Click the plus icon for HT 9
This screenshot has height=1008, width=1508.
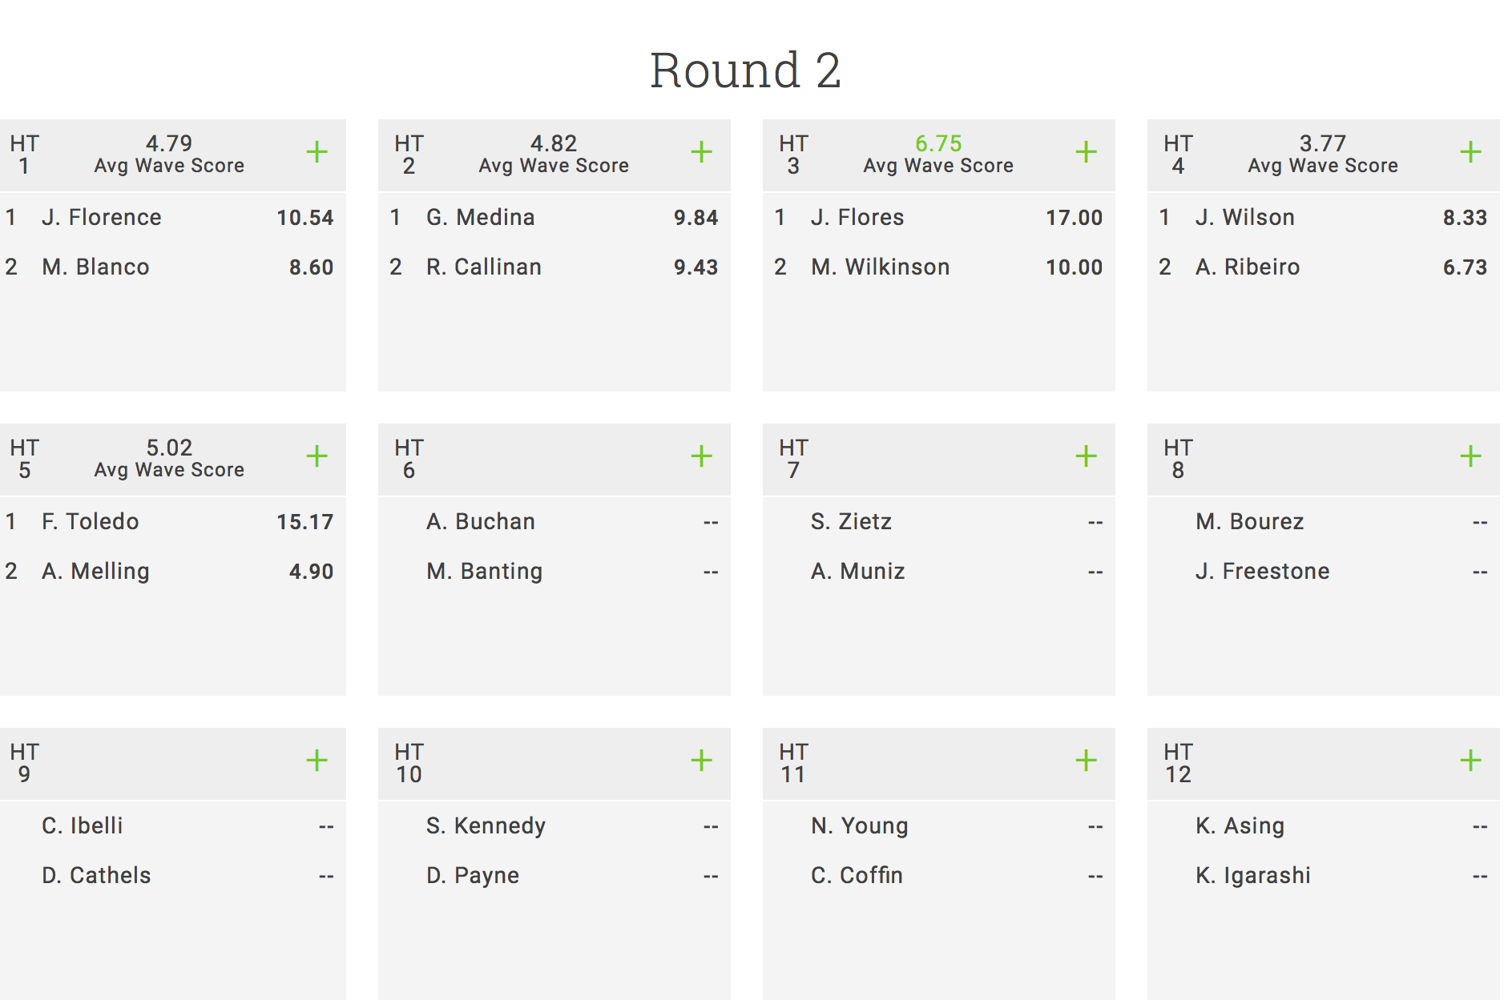tap(317, 761)
